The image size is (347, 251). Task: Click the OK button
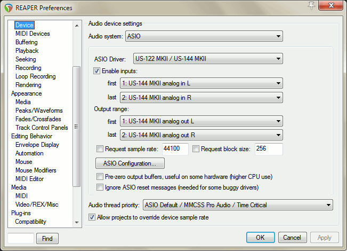pyautogui.click(x=261, y=238)
